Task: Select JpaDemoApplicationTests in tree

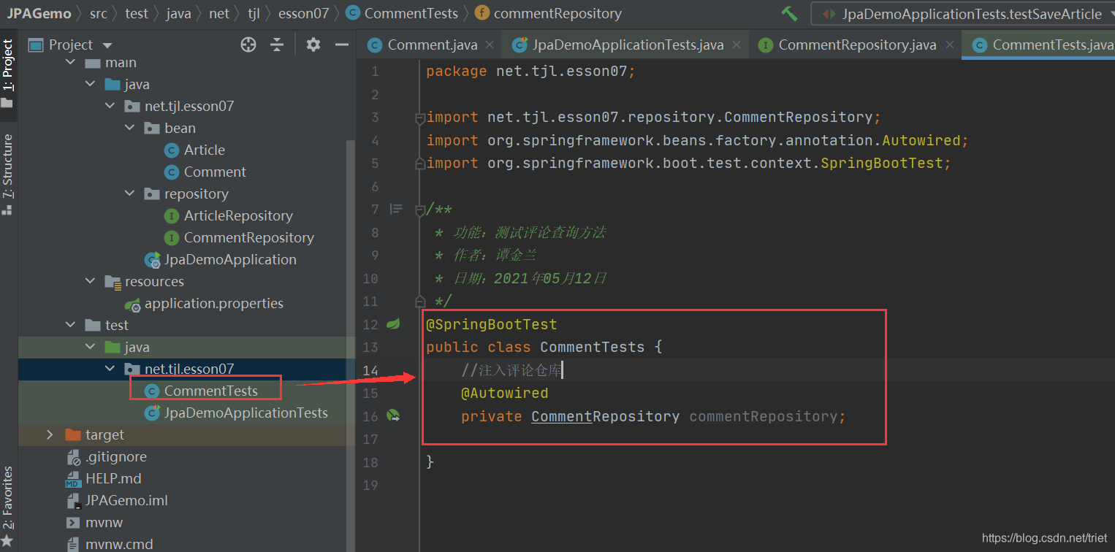Action: coord(246,413)
